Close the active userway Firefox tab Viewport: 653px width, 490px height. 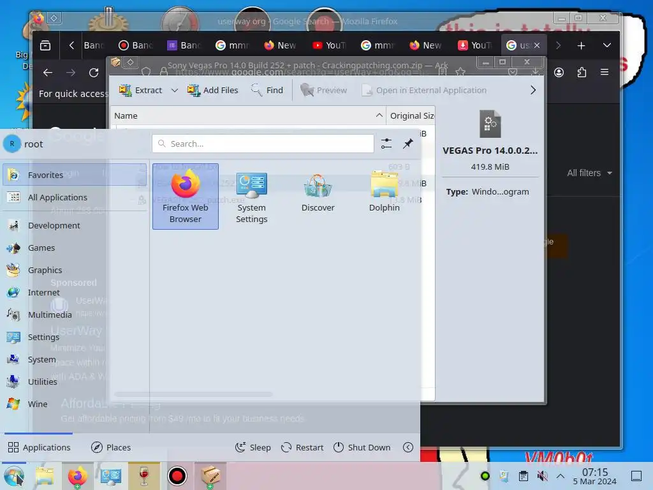537,45
